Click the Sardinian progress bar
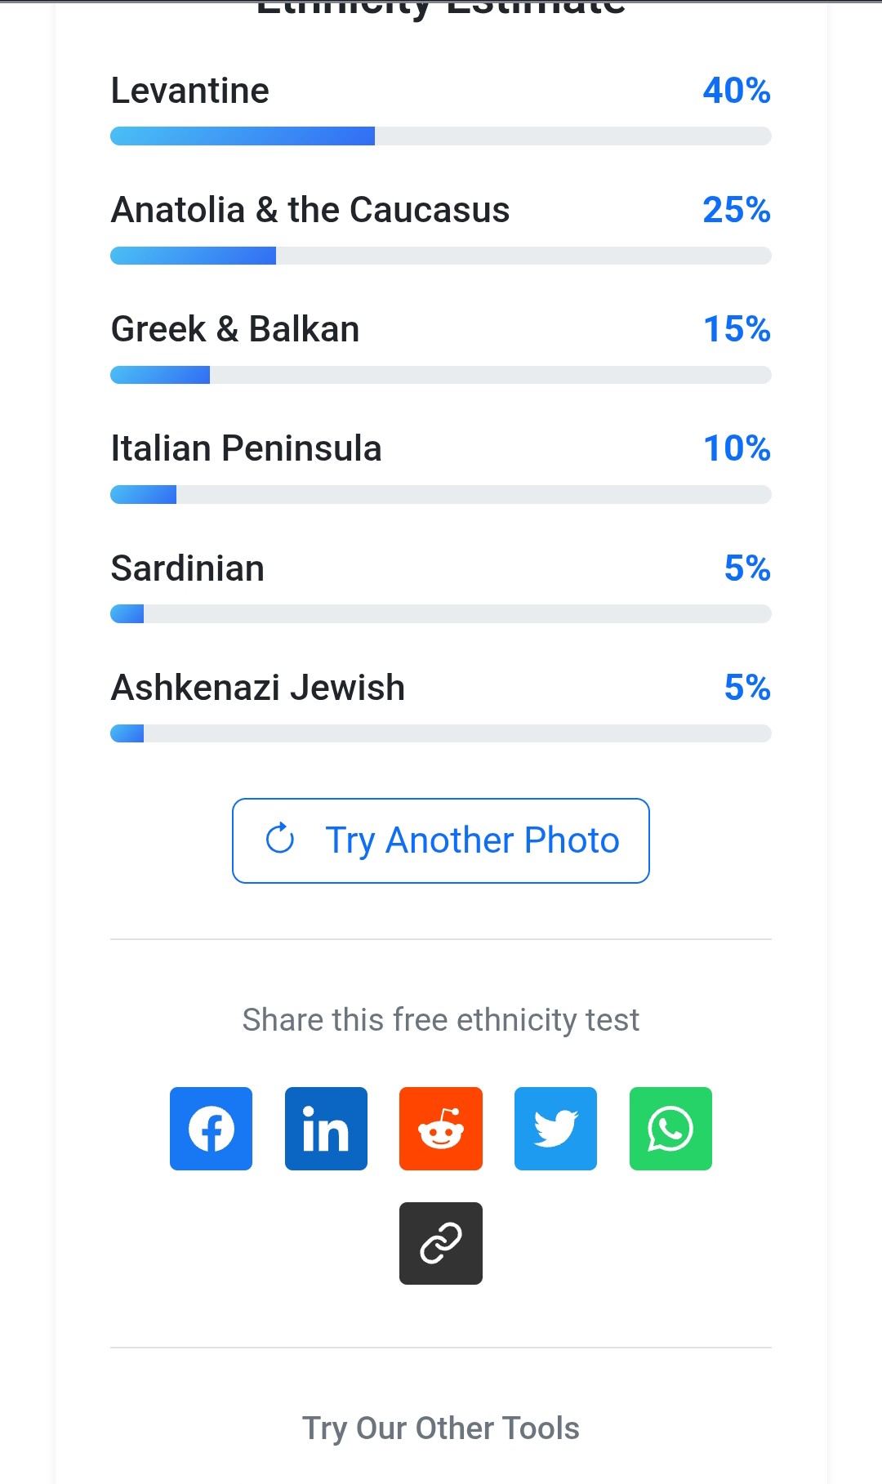 [x=441, y=613]
